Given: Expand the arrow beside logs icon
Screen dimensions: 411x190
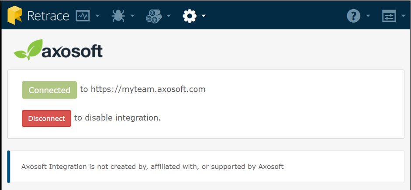Looking at the screenshot, I should (169, 16).
